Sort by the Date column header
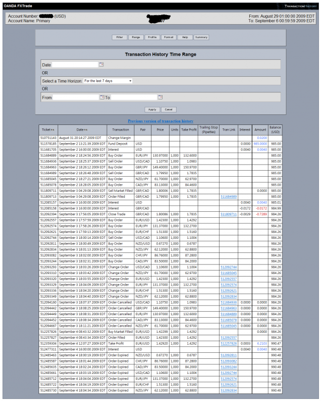Image resolution: width=321 pixels, height=402 pixels. coord(82,129)
